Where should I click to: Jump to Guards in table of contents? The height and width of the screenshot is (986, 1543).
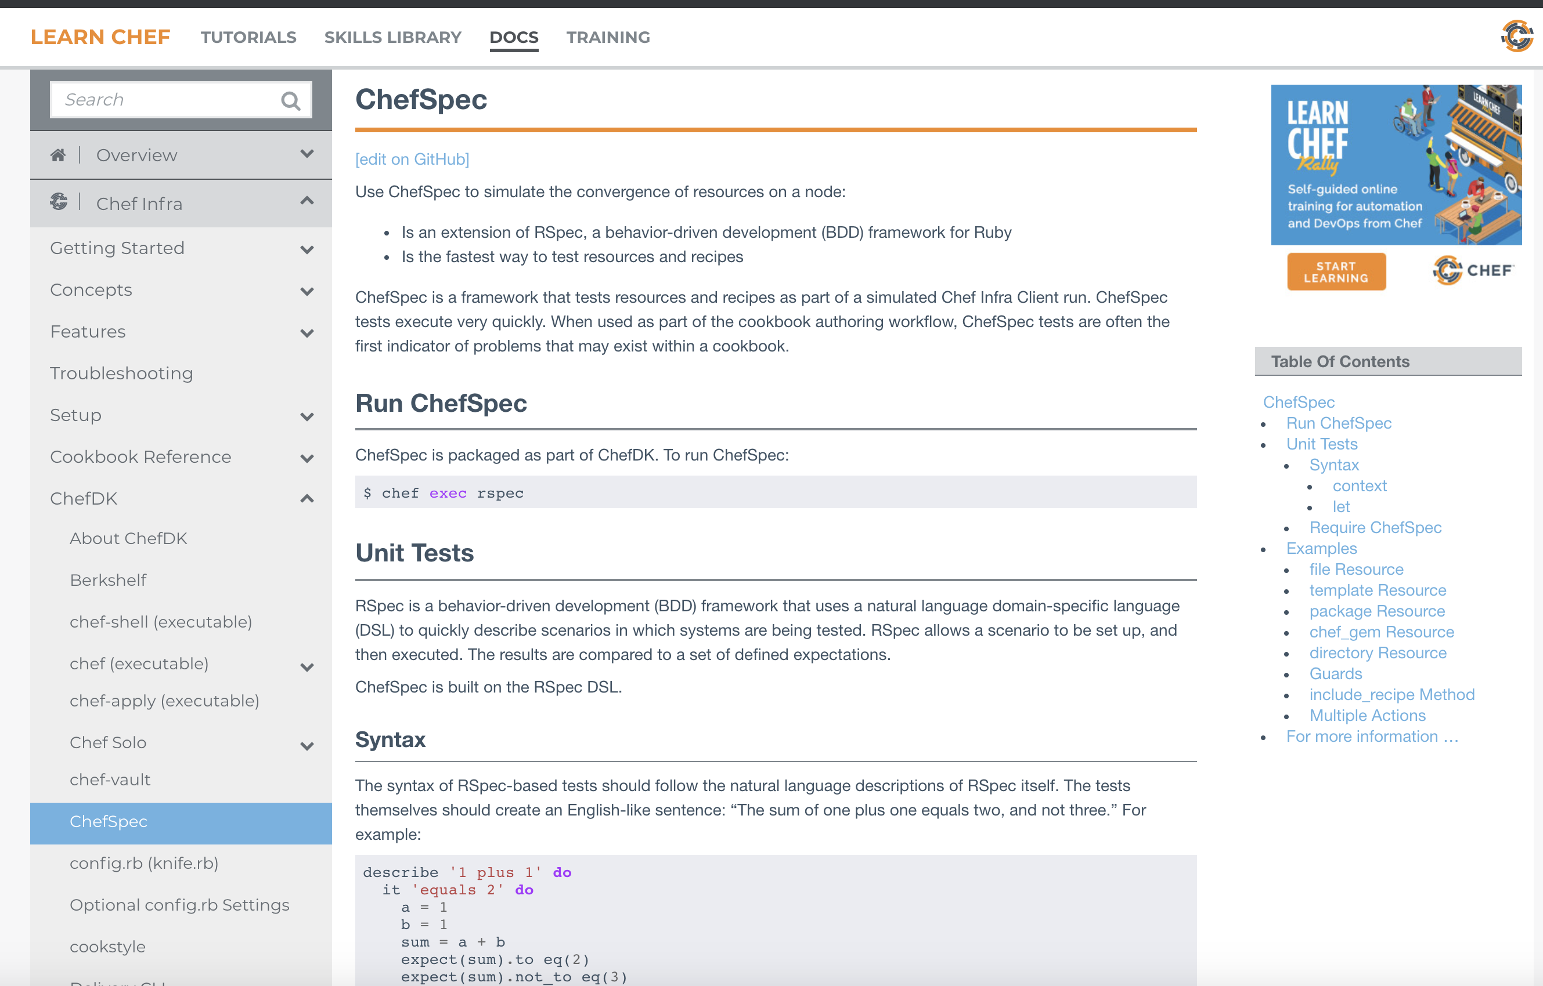(x=1335, y=673)
